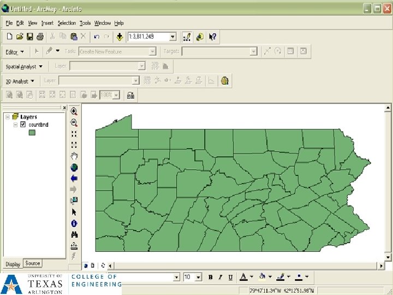Click the coordinates readout in status bar
393x295 pixels.
point(282,291)
